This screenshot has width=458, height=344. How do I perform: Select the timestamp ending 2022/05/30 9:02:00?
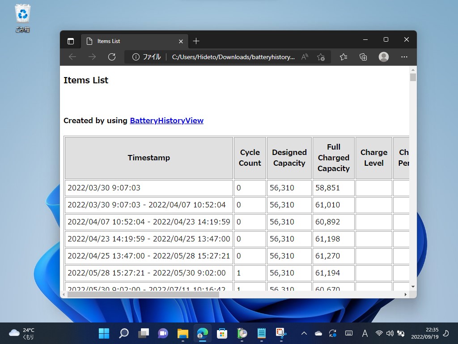pyautogui.click(x=148, y=273)
